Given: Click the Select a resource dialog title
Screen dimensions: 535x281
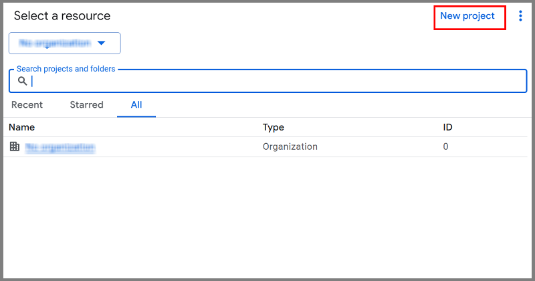Looking at the screenshot, I should tap(62, 16).
